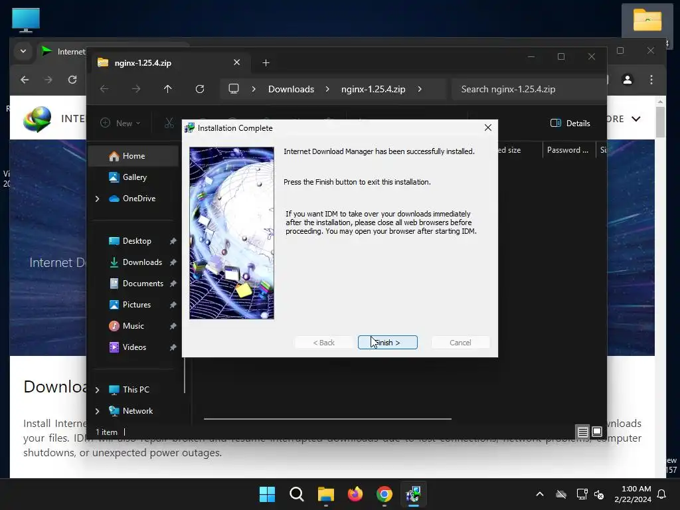Click the grayed Back button in the installer

324,342
